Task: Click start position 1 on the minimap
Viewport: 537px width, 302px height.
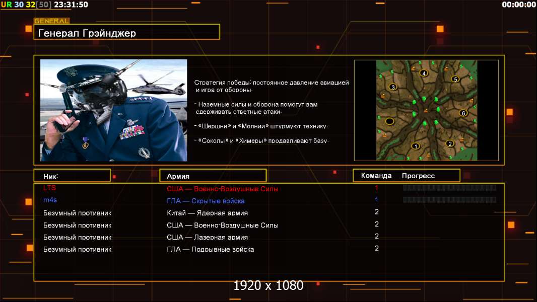Action: pyautogui.click(x=416, y=146)
